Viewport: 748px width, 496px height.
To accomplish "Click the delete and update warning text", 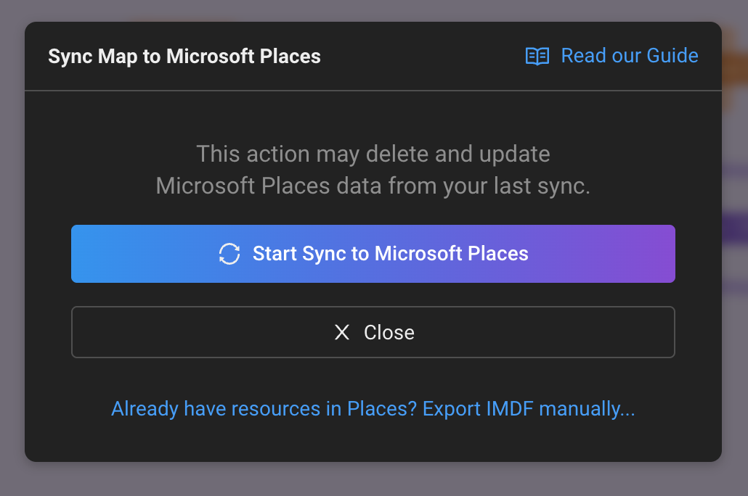I will (373, 154).
